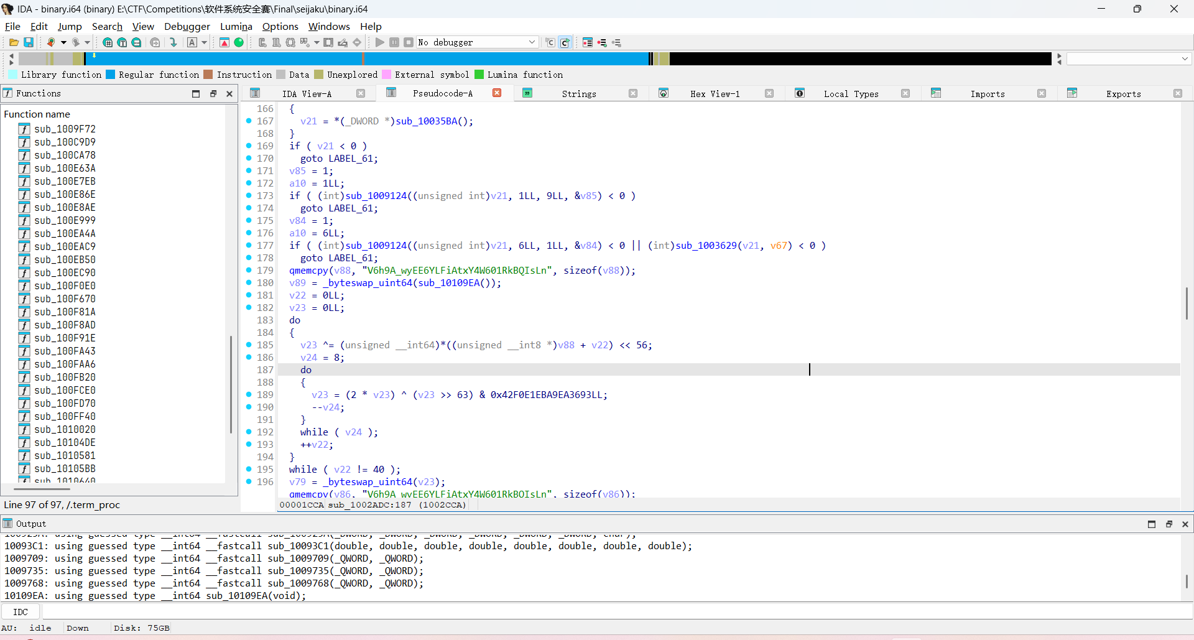
Task: Open the No debugger dropdown
Action: (532, 42)
